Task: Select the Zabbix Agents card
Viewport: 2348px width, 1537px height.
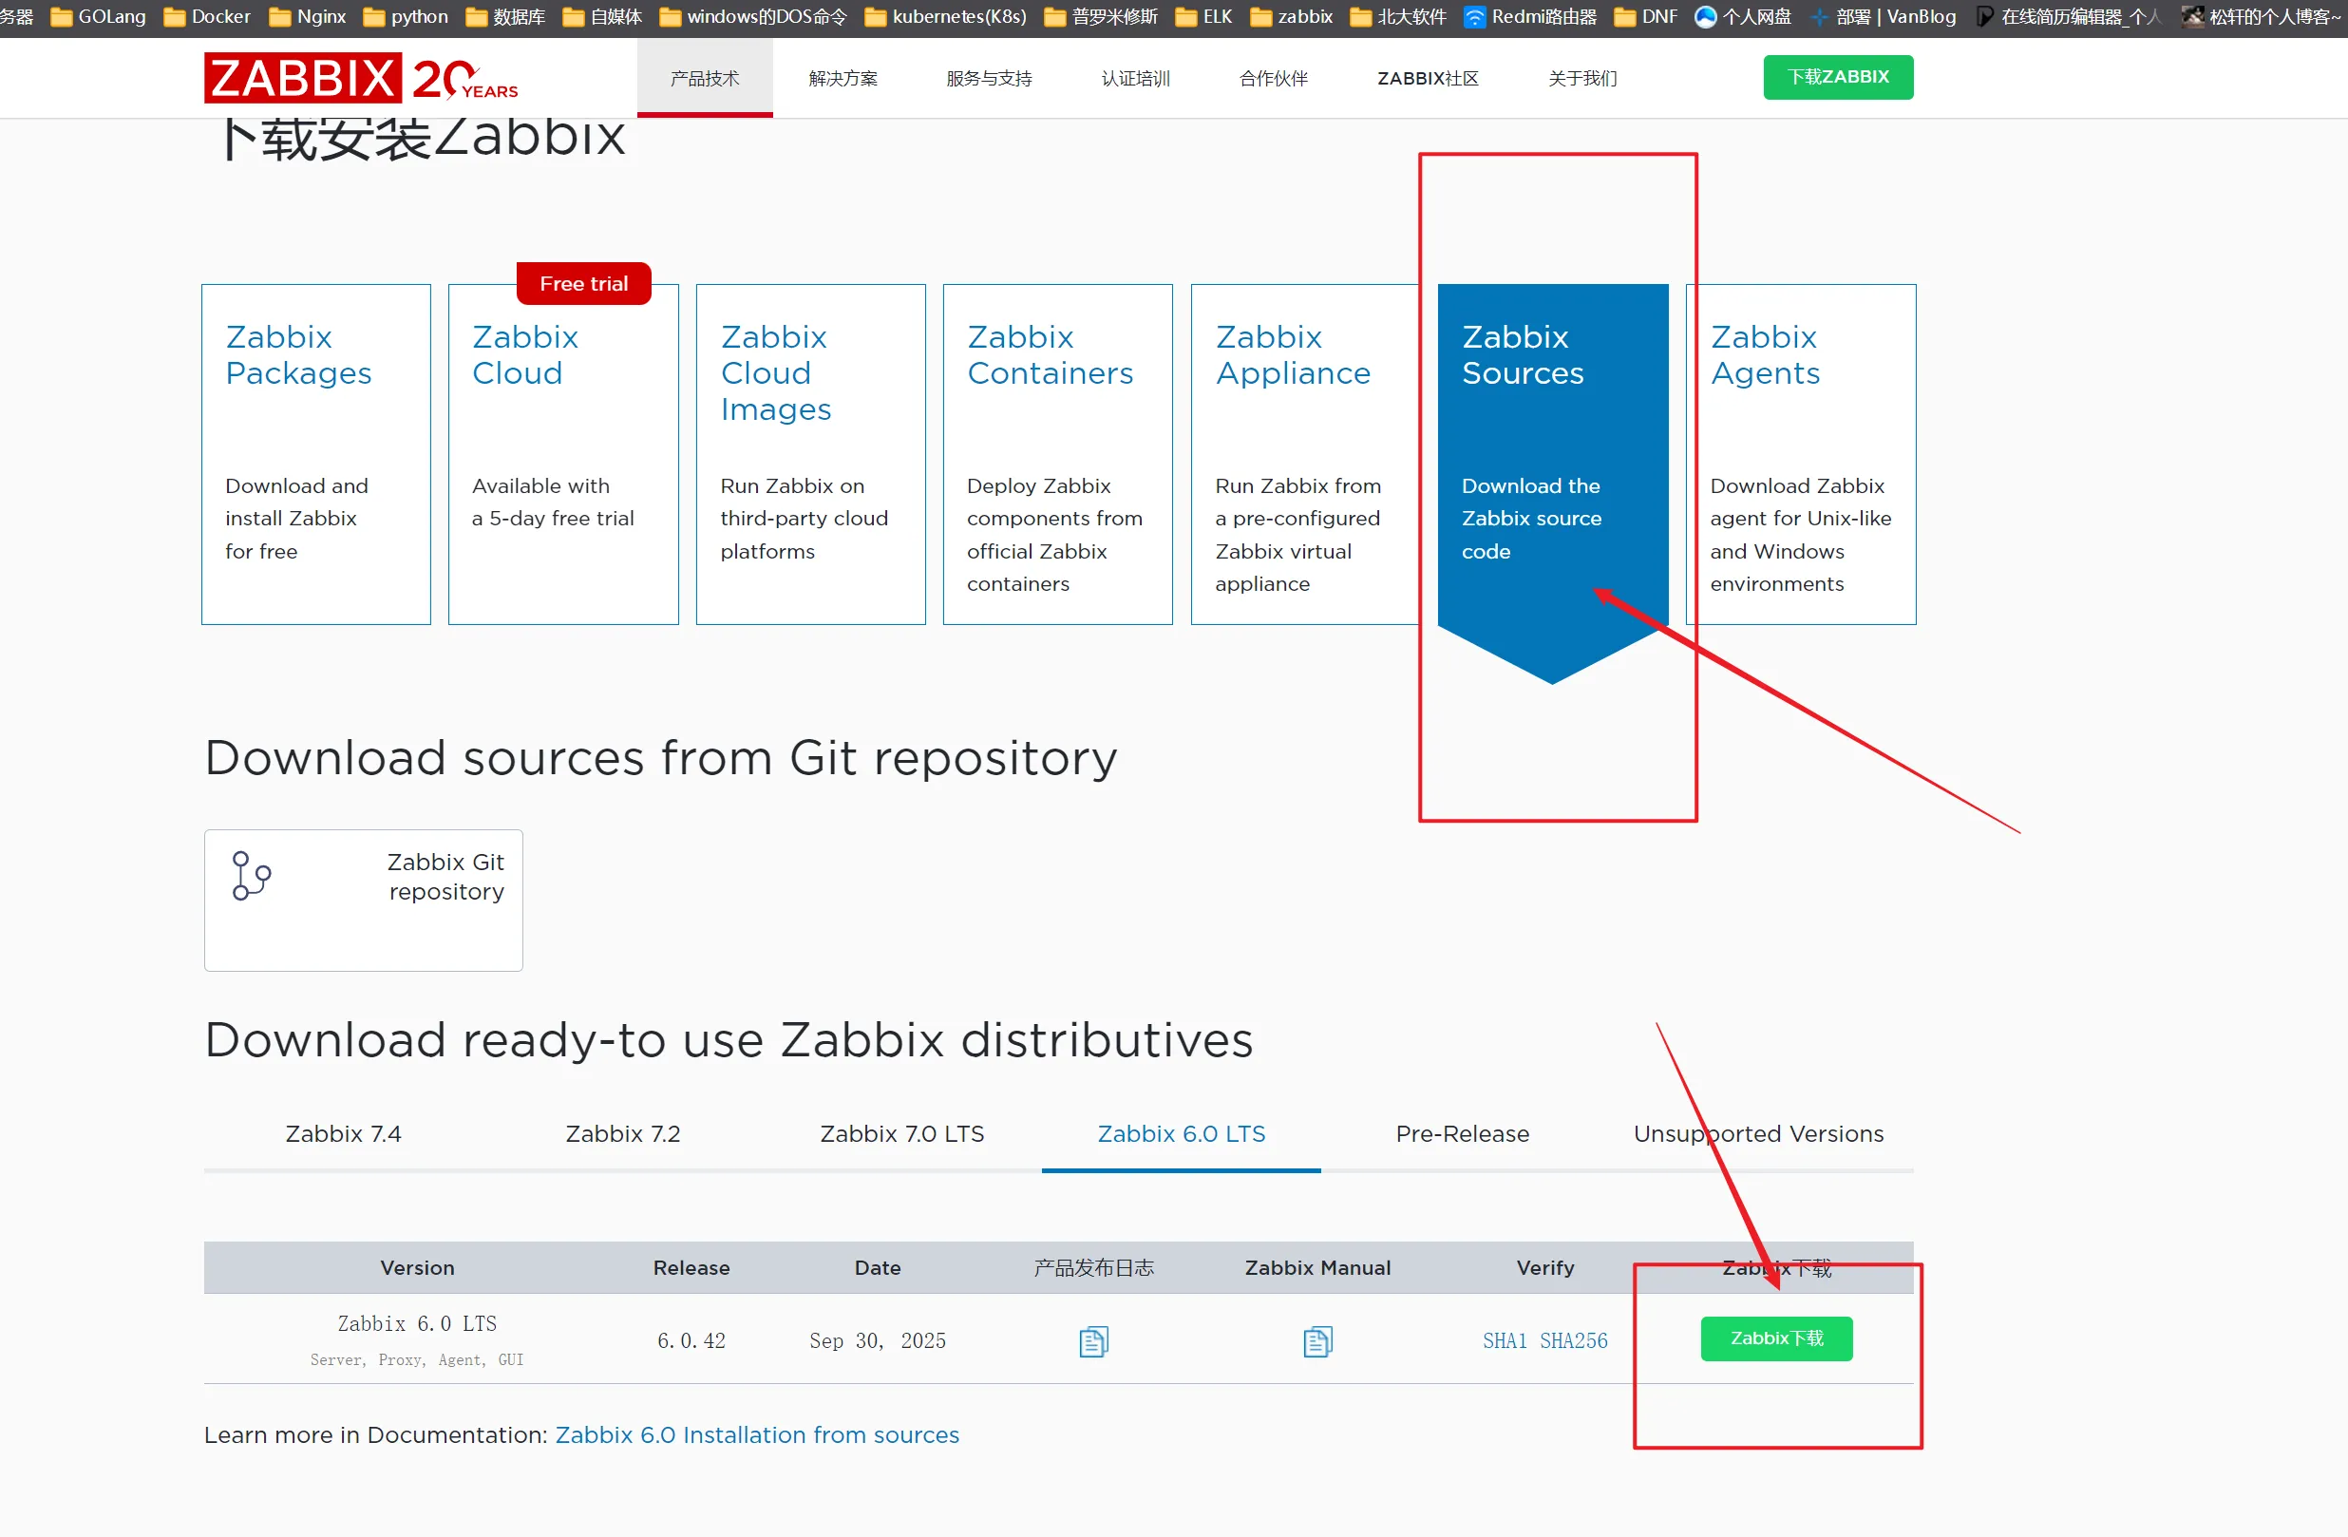Action: 1801,454
